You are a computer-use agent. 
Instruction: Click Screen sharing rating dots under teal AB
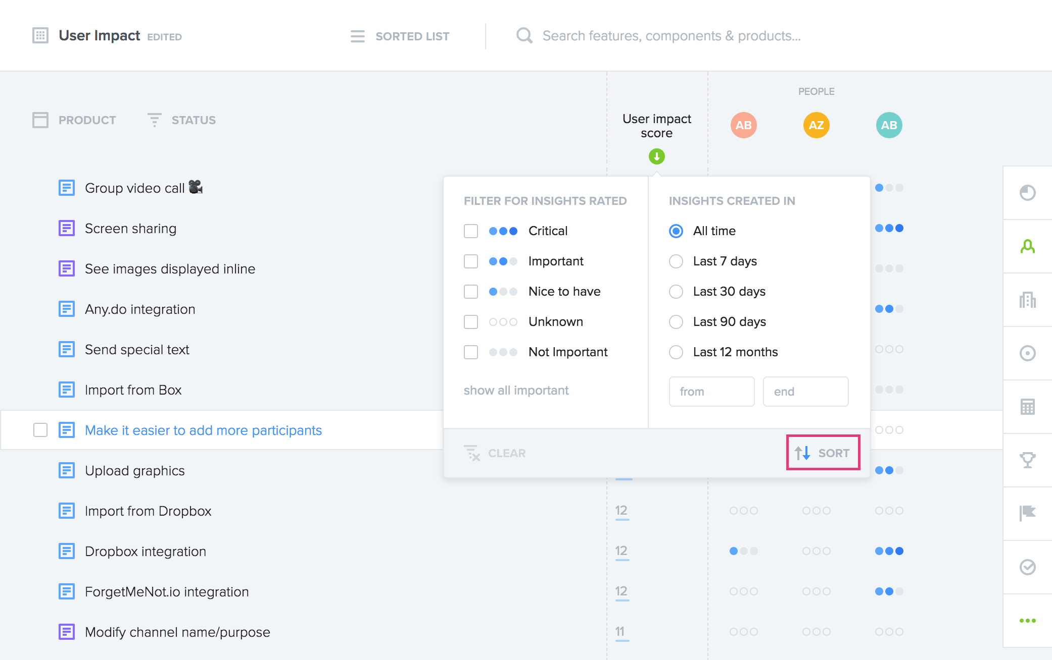[x=889, y=228]
